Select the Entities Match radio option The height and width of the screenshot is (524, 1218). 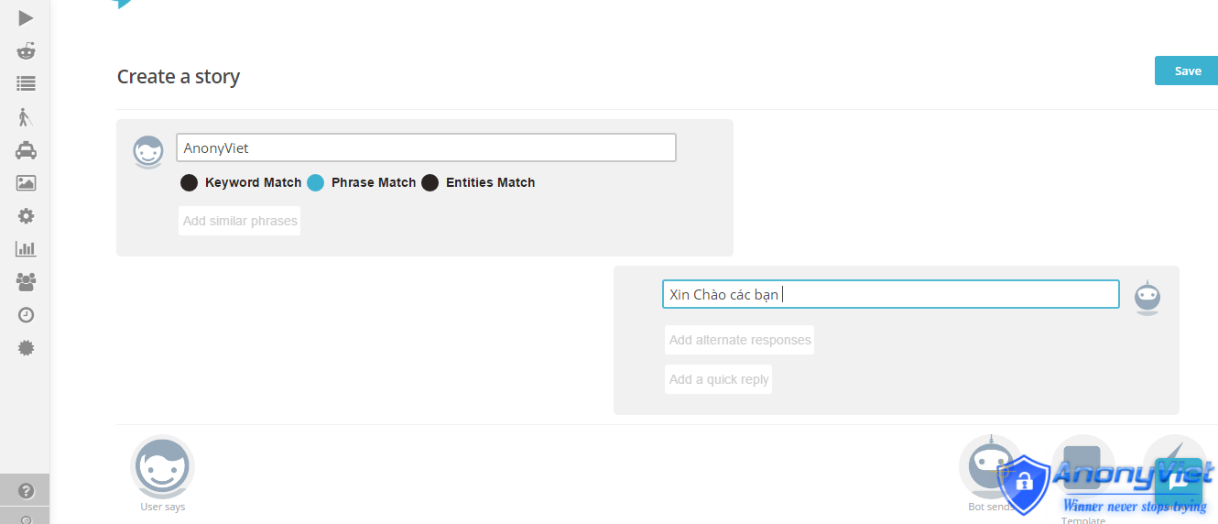click(430, 182)
